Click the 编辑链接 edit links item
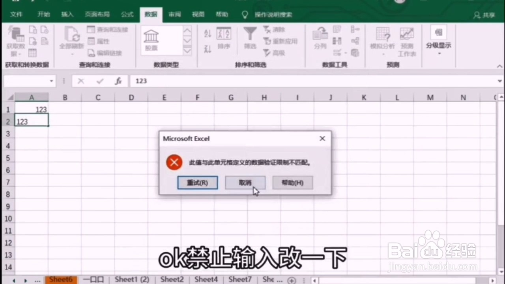The width and height of the screenshot is (505, 284). 105,53
